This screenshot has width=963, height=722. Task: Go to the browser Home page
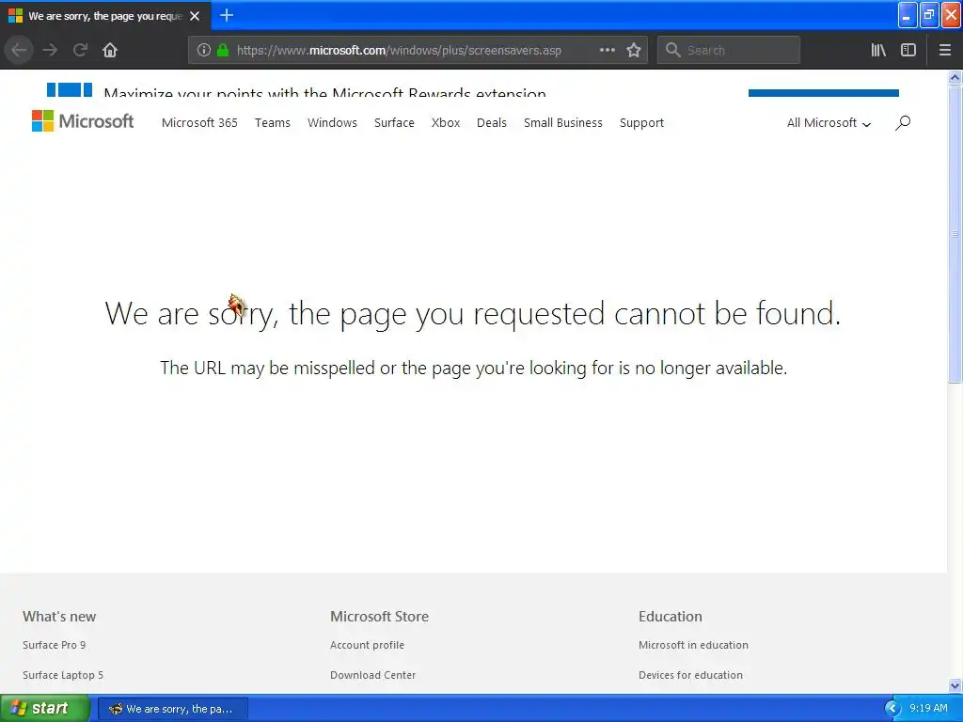pyautogui.click(x=110, y=50)
